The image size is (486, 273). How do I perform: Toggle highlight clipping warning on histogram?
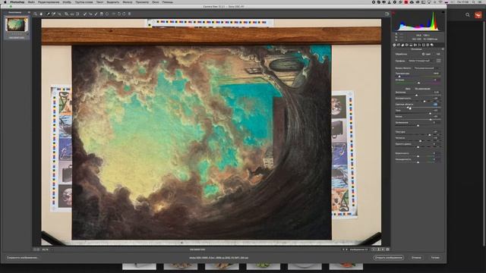(x=443, y=12)
